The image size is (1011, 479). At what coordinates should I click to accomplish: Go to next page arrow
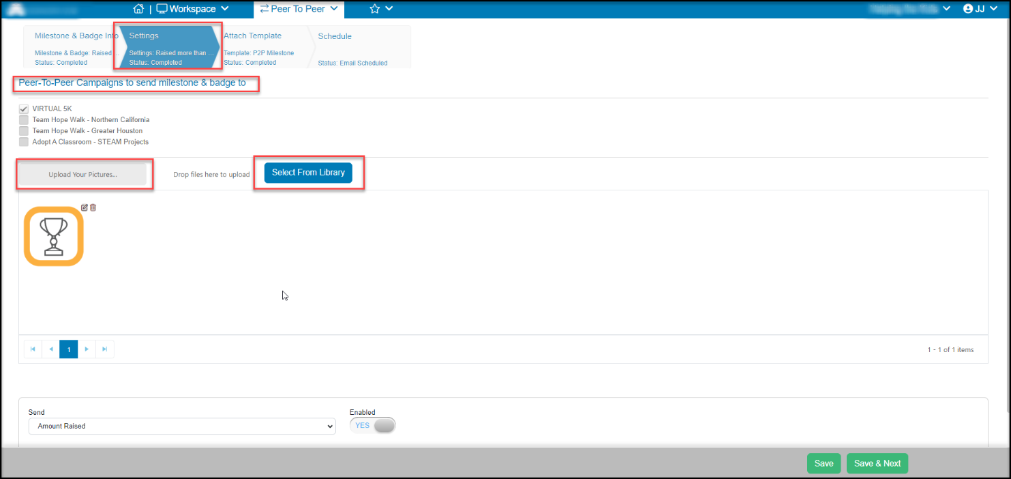point(87,349)
